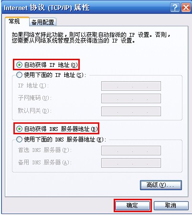Open the 常规 tab
This screenshot has width=192, height=216.
pyautogui.click(x=15, y=21)
